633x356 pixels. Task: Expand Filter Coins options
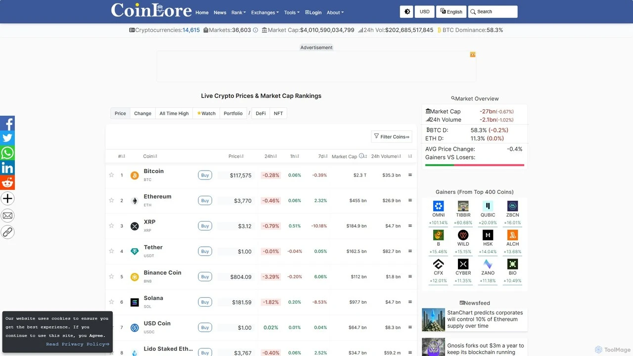392,137
